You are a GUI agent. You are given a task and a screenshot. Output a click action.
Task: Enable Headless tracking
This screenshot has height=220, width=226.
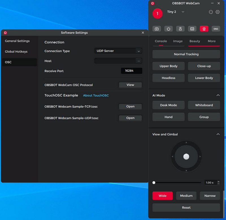[x=168, y=78]
